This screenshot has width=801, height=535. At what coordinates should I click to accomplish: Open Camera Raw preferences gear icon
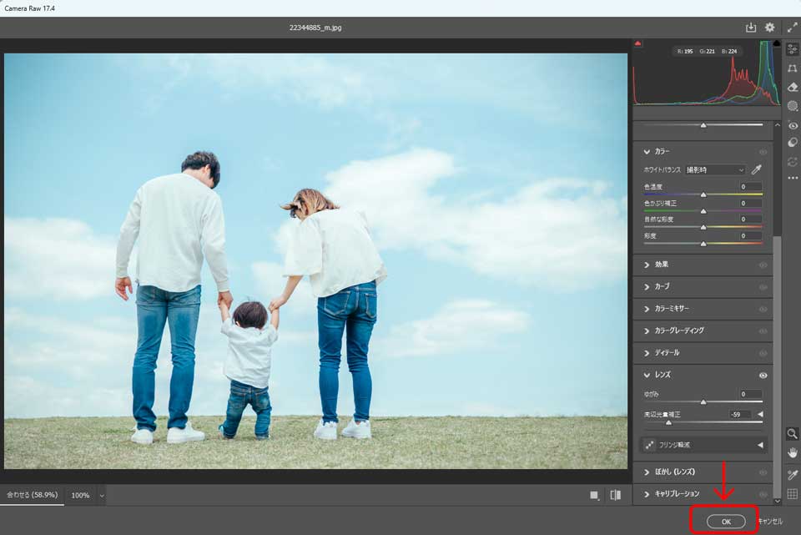coord(770,28)
